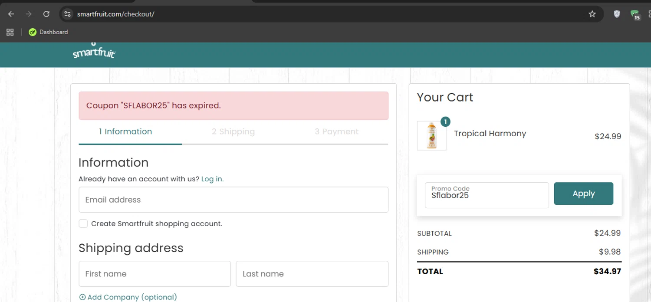The image size is (651, 302).
Task: Click the Smartfruit logo
Action: (x=94, y=51)
